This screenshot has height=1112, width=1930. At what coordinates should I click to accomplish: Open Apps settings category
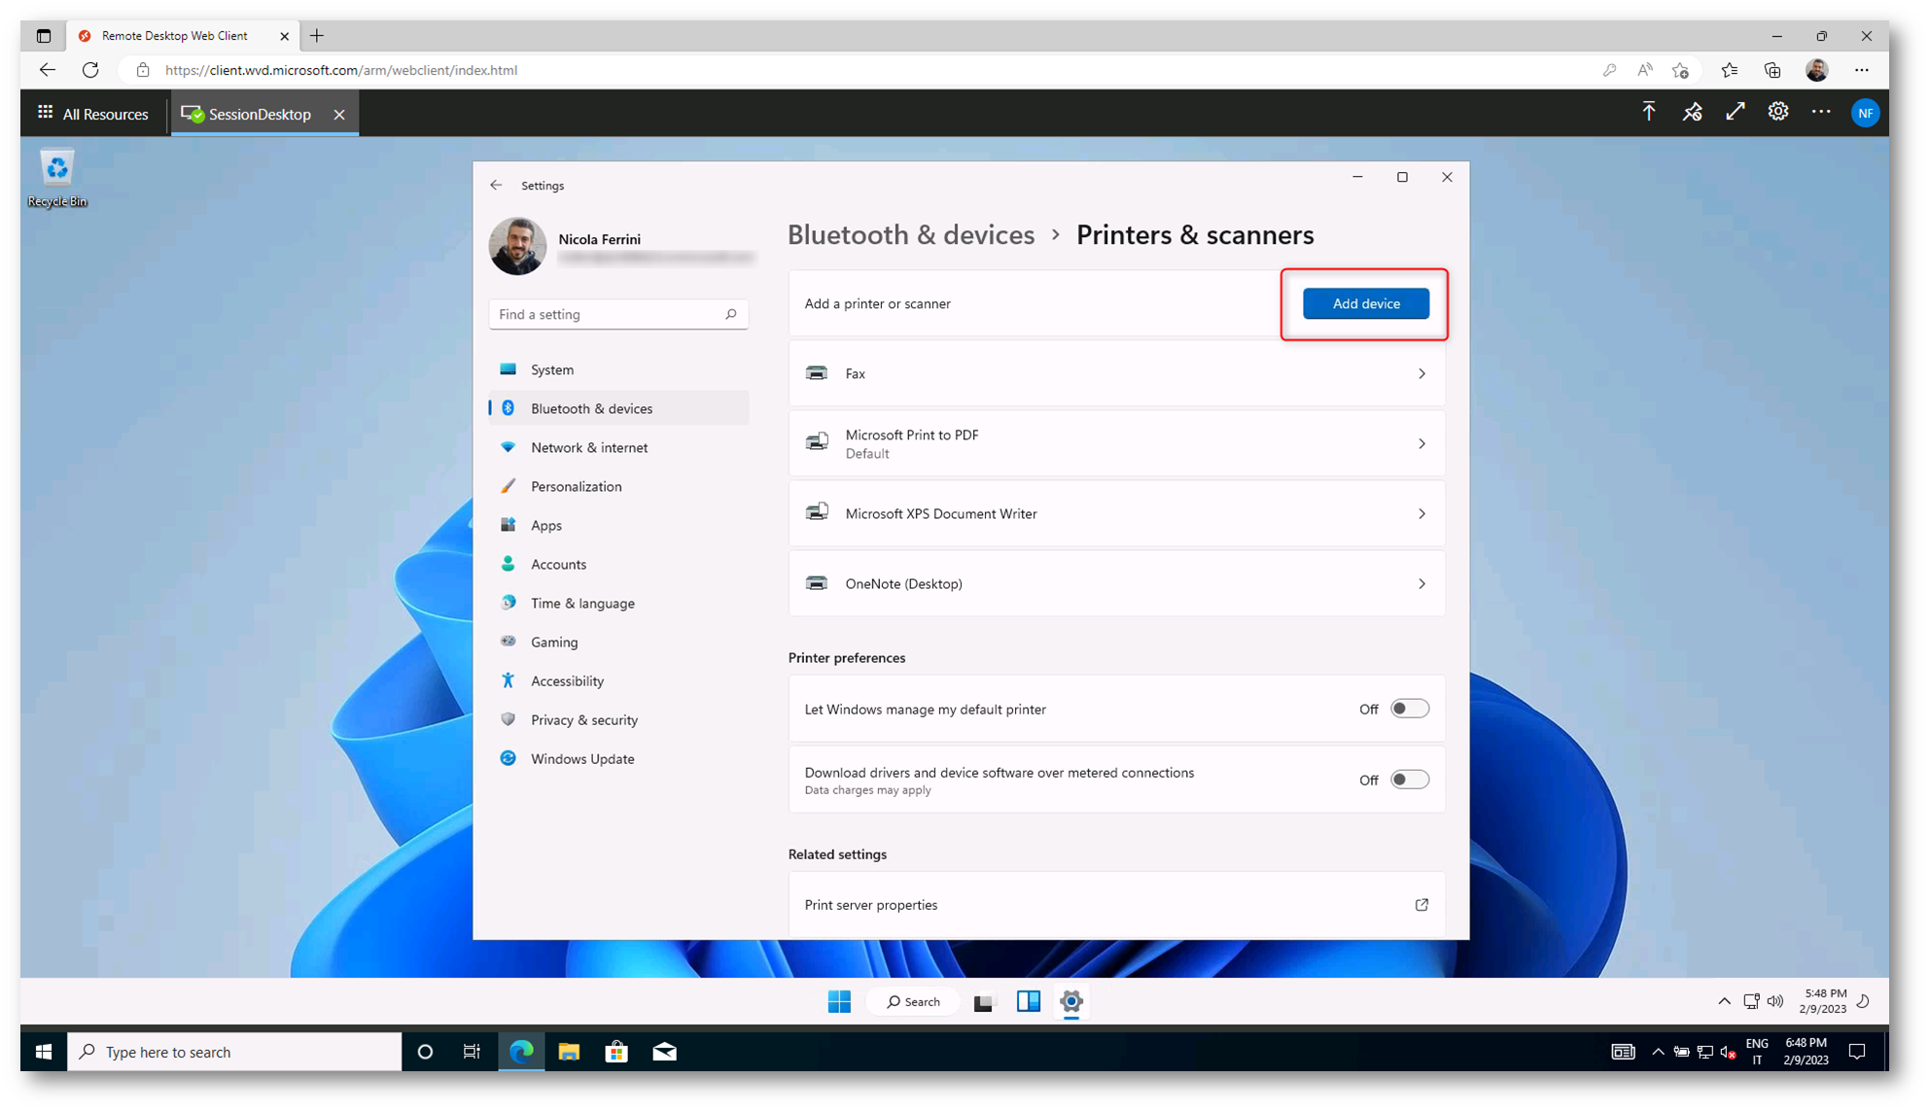point(618,525)
